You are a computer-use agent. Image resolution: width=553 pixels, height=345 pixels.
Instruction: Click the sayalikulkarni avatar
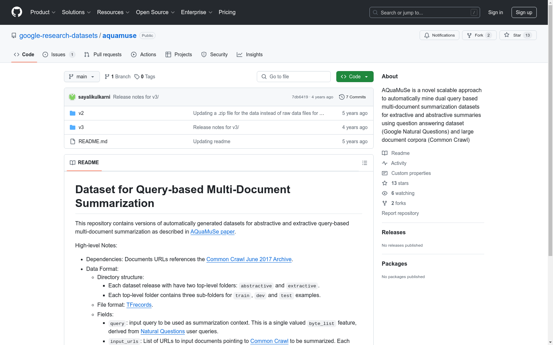click(72, 97)
